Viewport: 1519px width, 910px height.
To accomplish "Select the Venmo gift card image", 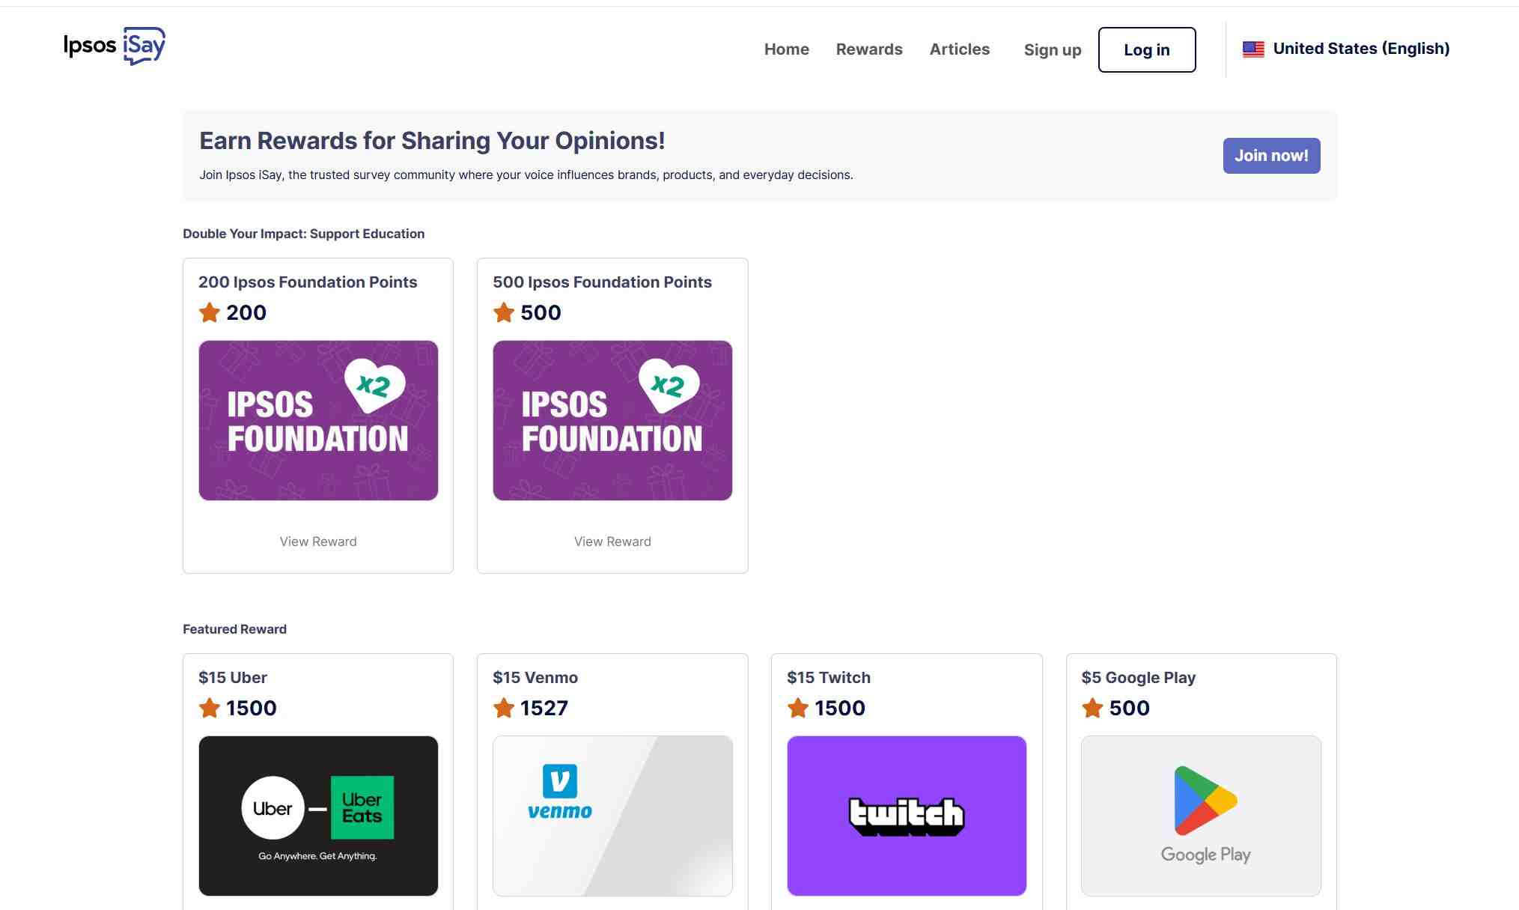I will pyautogui.click(x=612, y=816).
